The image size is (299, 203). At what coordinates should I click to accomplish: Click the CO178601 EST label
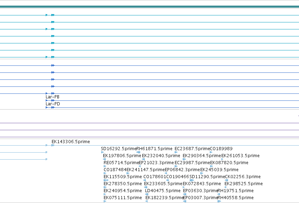155,177
